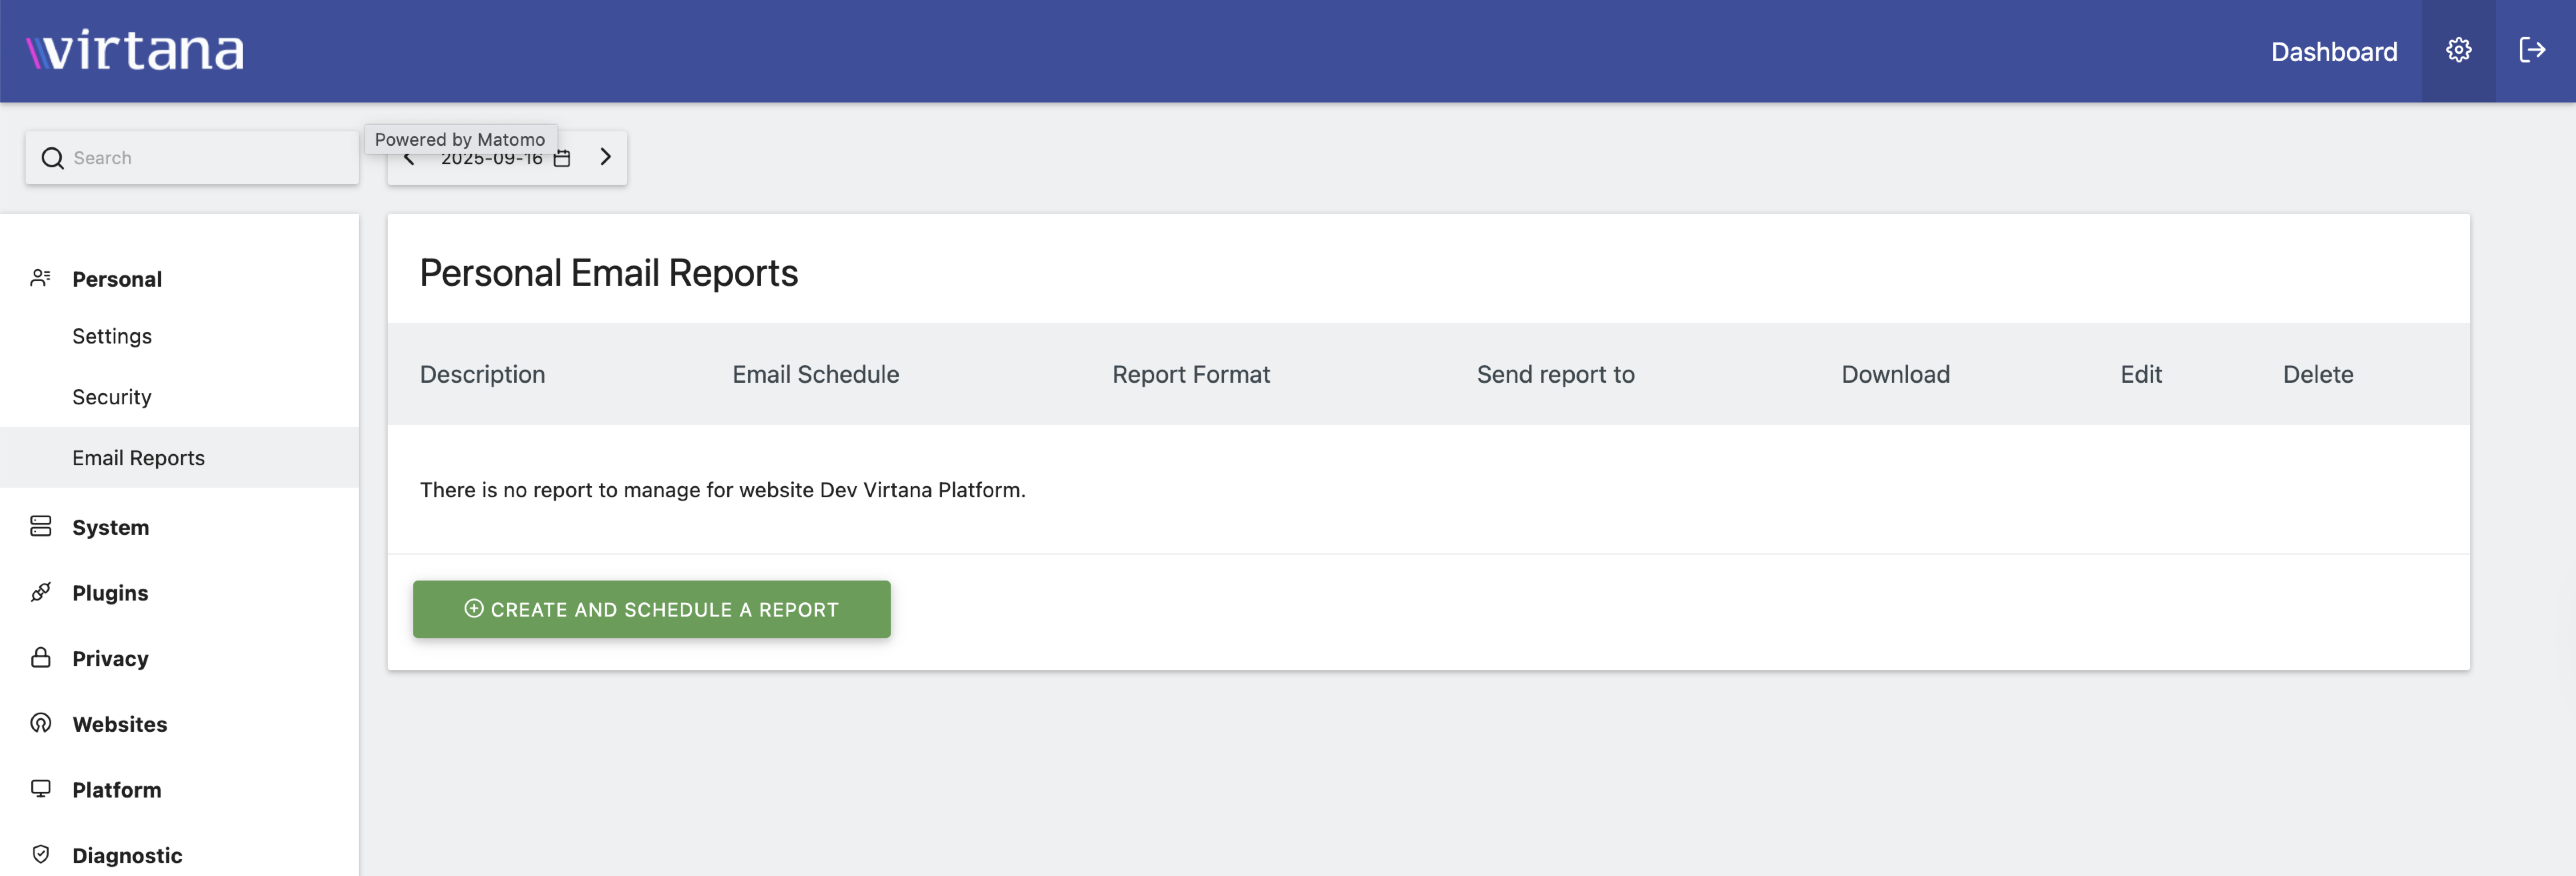Expand the Personal menu section

[116, 279]
